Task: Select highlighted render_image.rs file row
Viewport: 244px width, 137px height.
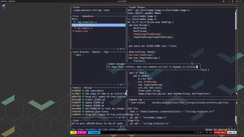Action: click(98, 25)
